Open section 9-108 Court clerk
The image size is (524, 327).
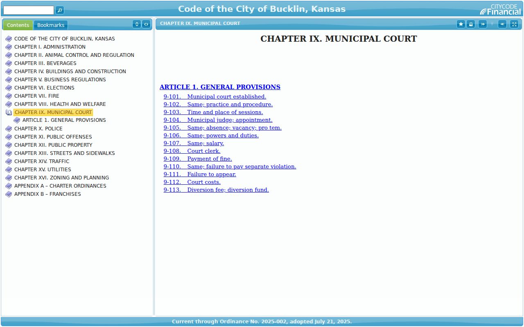(192, 151)
